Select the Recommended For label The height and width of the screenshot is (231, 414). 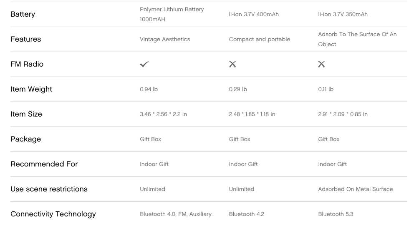pyautogui.click(x=44, y=164)
